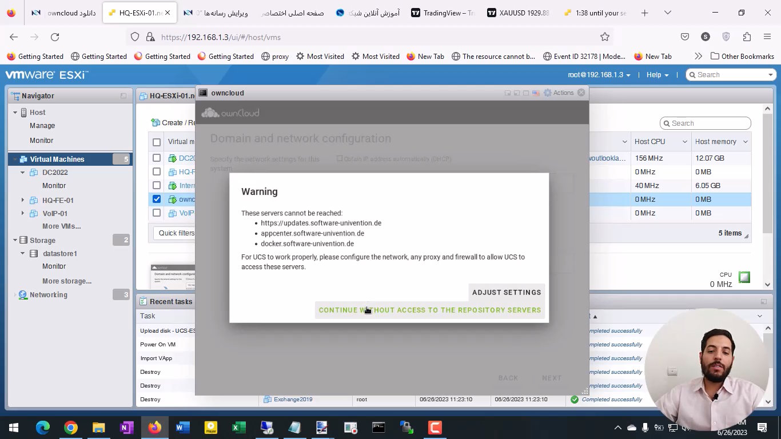Check the VoIP row checkbox
The height and width of the screenshot is (439, 781).
tap(157, 213)
